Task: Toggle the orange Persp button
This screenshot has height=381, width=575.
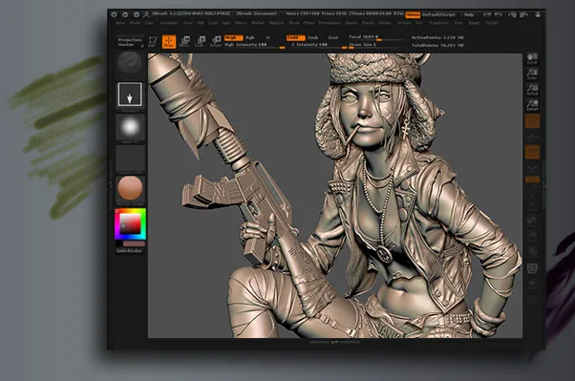Action: click(x=532, y=121)
